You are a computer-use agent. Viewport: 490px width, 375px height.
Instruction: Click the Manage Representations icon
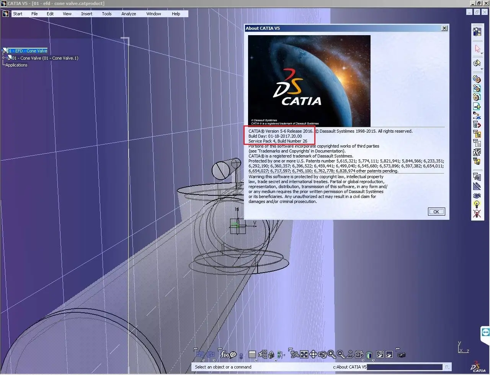pos(477,177)
